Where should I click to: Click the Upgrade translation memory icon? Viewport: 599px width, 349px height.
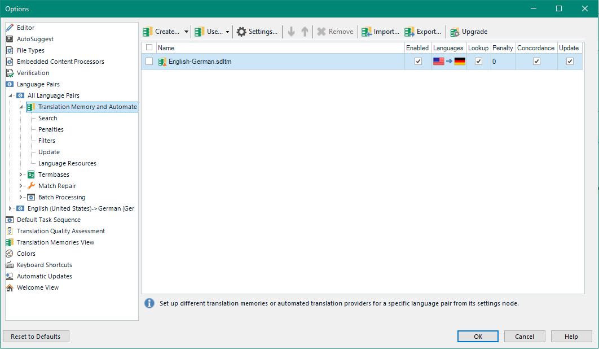[455, 32]
